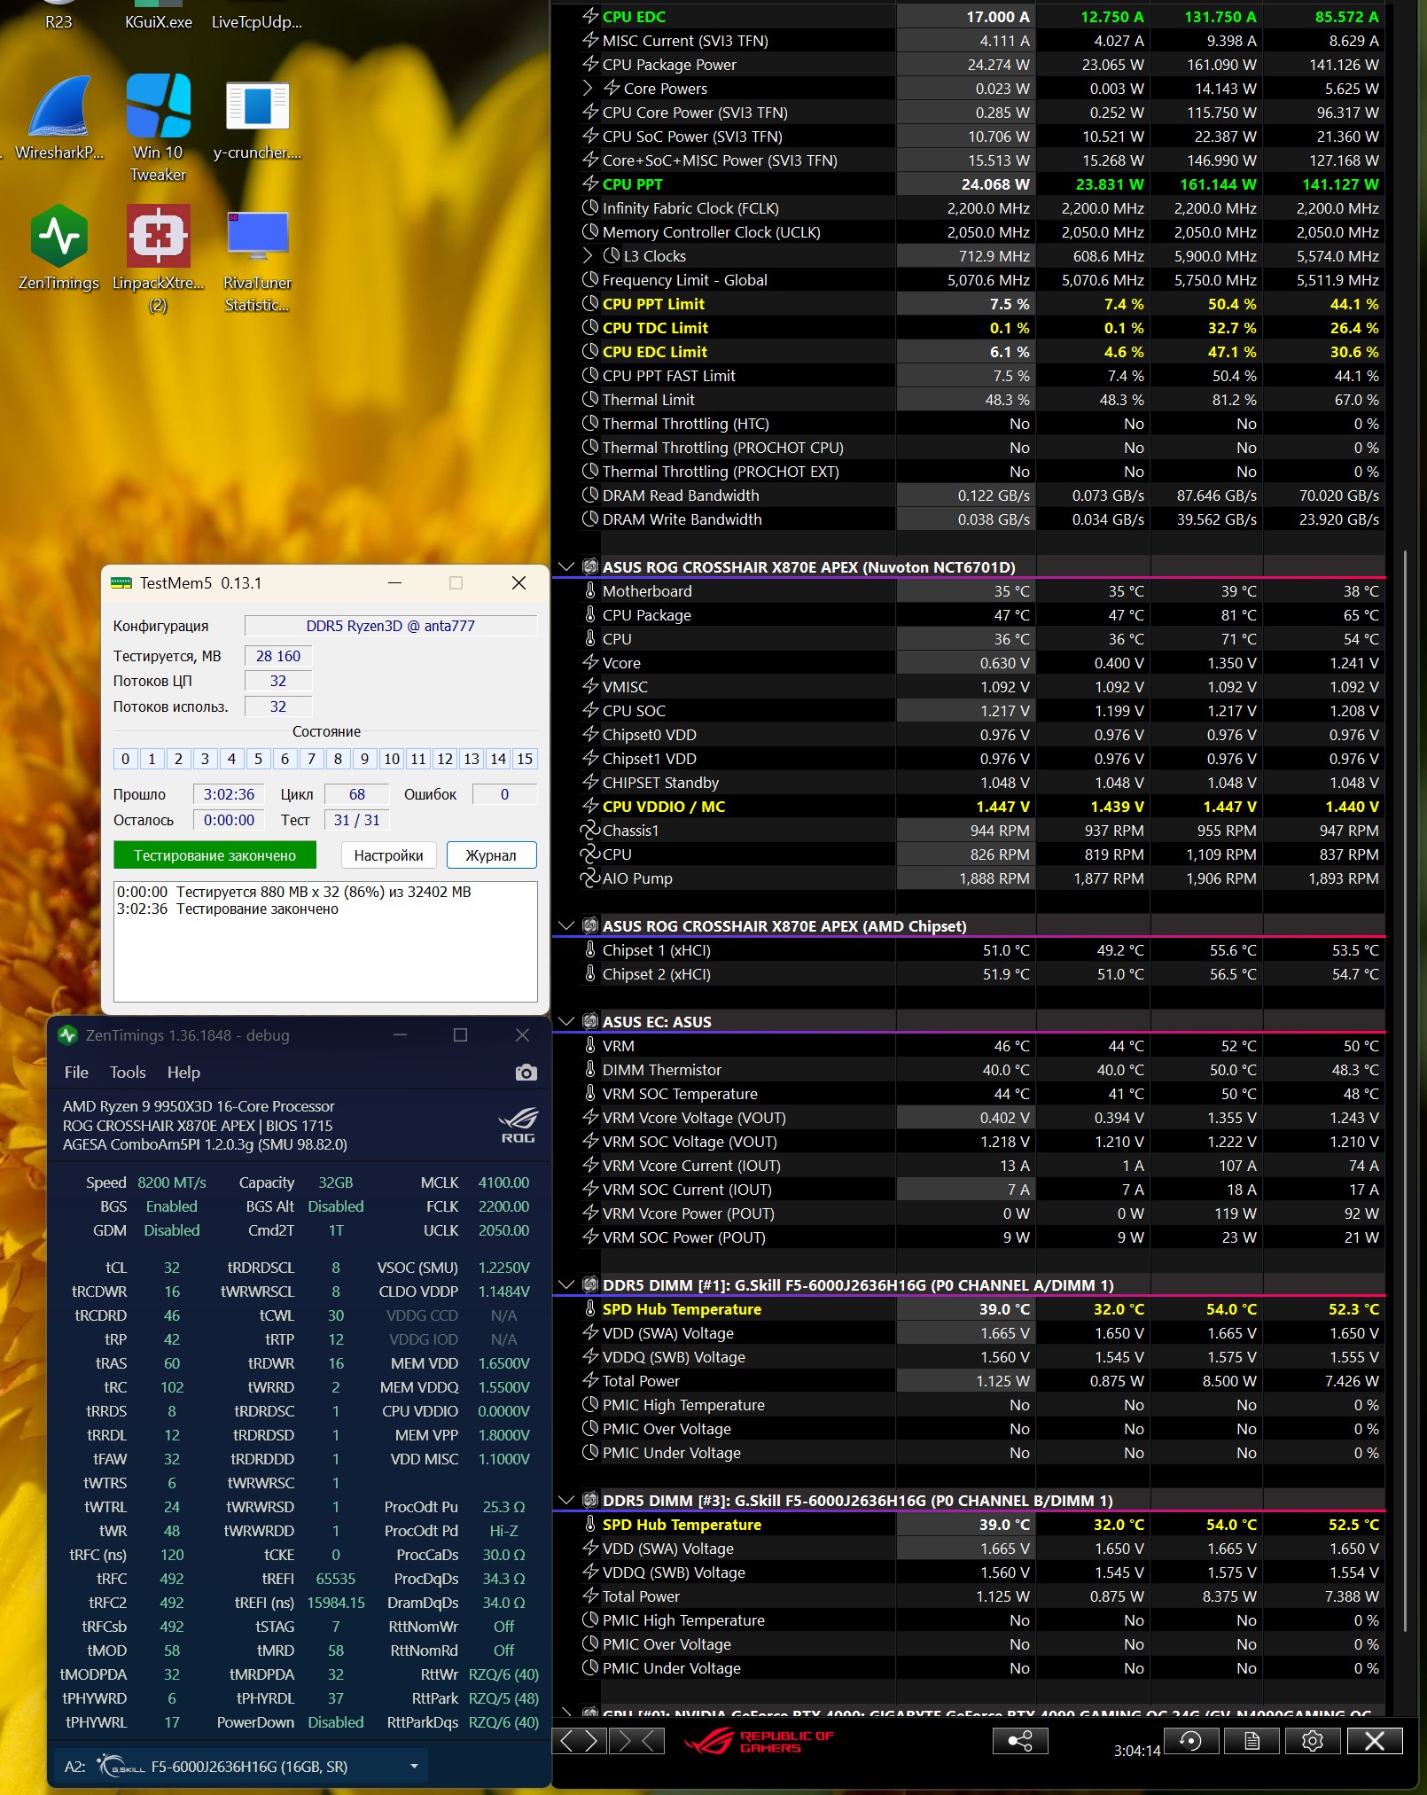Click the ROG logo in ZenTimings
Image resolution: width=1427 pixels, height=1795 pixels.
pyautogui.click(x=519, y=1125)
